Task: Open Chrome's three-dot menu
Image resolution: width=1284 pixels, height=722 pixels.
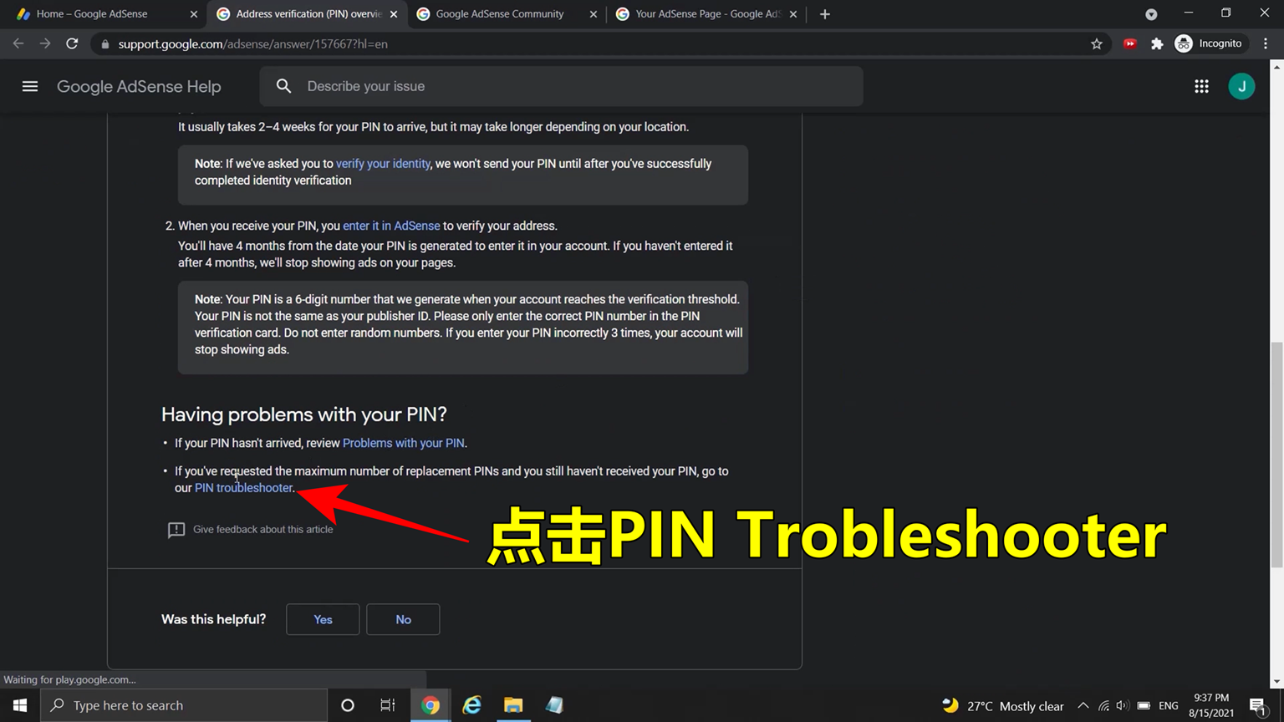Action: tap(1266, 43)
